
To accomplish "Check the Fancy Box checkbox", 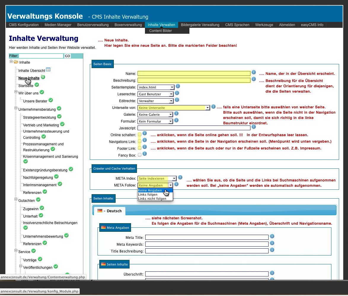I will coord(140,155).
